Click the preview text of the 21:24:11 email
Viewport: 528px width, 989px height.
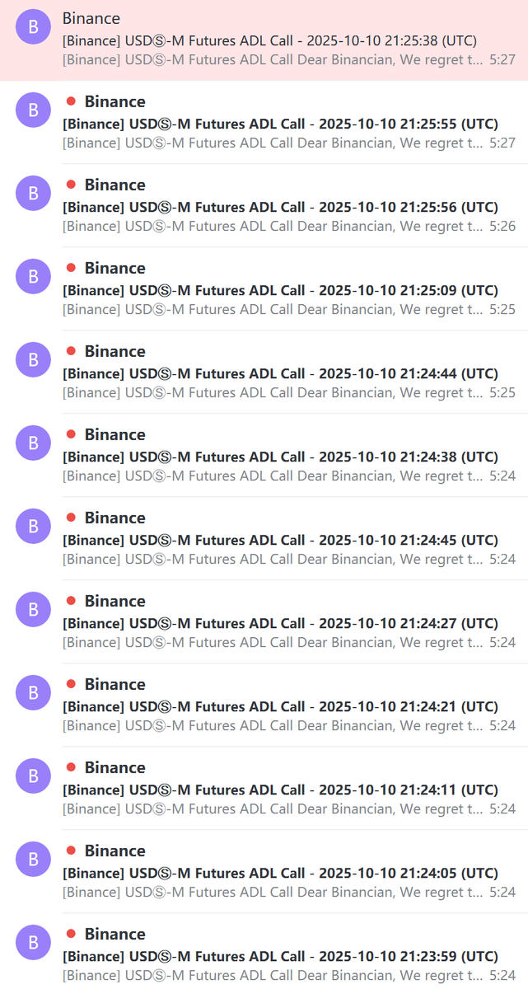[272, 809]
